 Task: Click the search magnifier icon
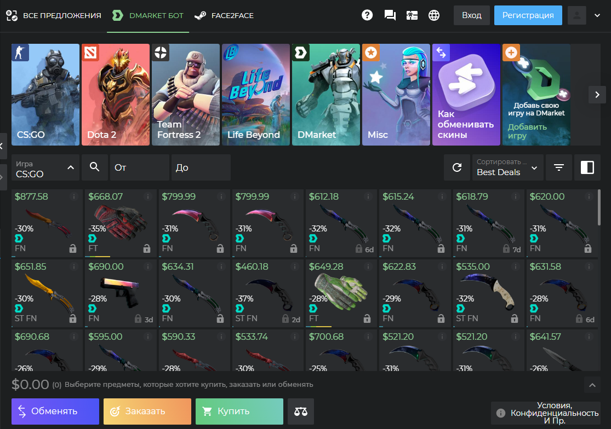click(94, 167)
